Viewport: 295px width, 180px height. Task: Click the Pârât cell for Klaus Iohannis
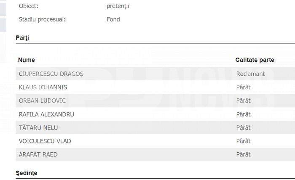(x=243, y=87)
